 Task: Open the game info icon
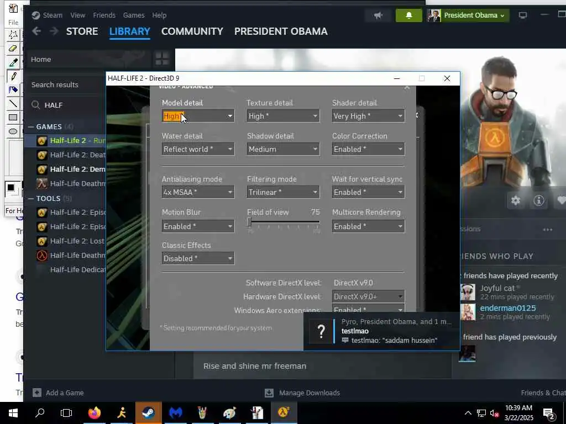pyautogui.click(x=538, y=200)
